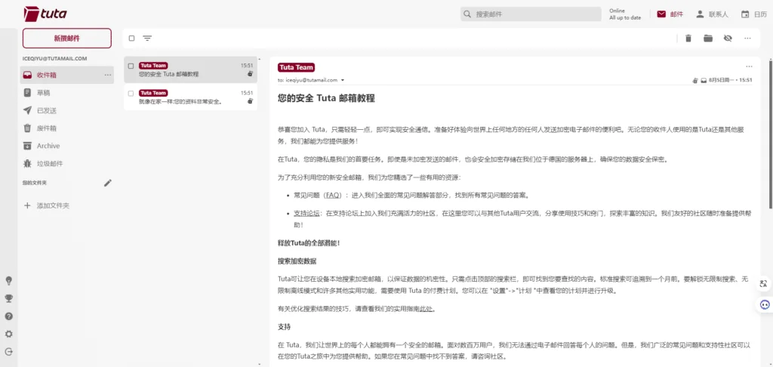Click the Tuta logo in the header
This screenshot has height=367, width=773.
45,14
